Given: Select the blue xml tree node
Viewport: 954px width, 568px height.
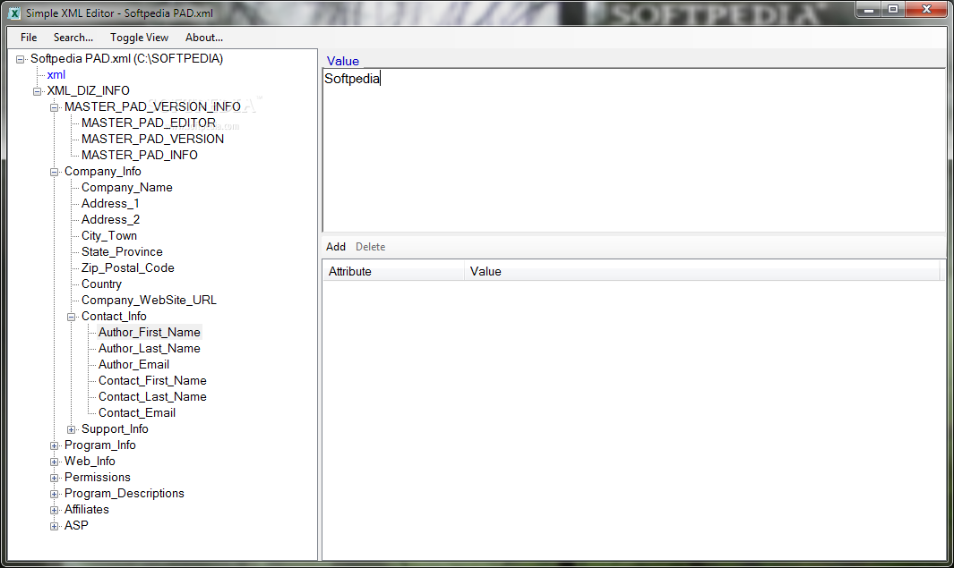Looking at the screenshot, I should pos(56,75).
